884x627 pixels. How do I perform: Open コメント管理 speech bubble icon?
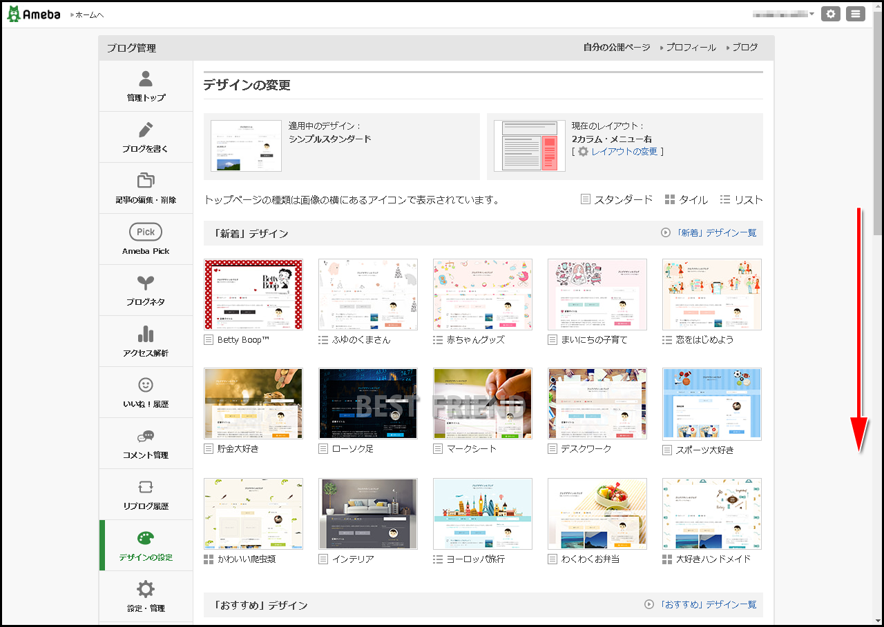146,436
